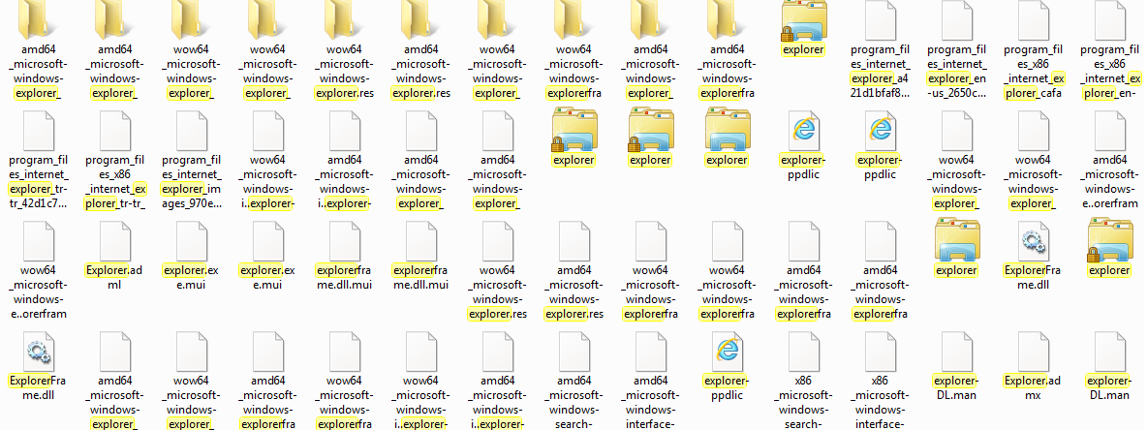Click file icon program_files_x86_internet_explorer_cafa
Screen dimensions: 1147x430
[1032, 19]
